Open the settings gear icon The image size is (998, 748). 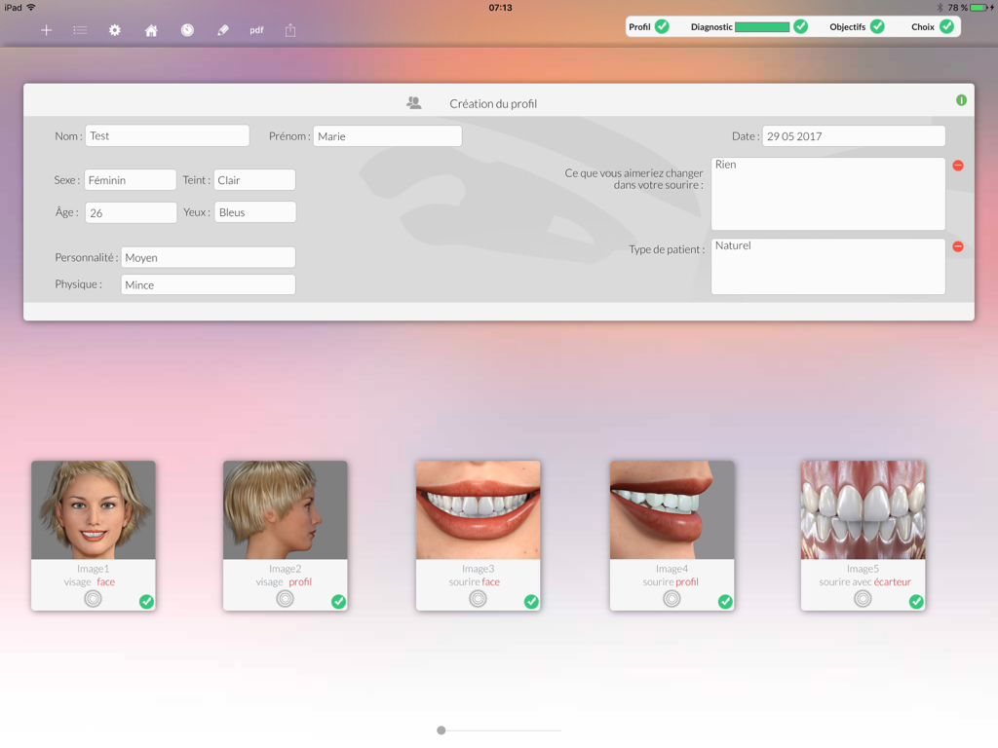(114, 30)
